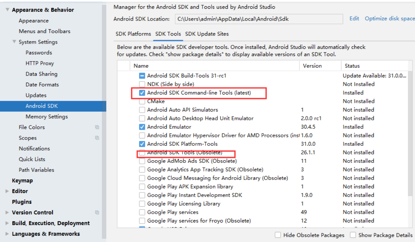
Task: Click the Android SDK Location field
Action: coord(258,19)
